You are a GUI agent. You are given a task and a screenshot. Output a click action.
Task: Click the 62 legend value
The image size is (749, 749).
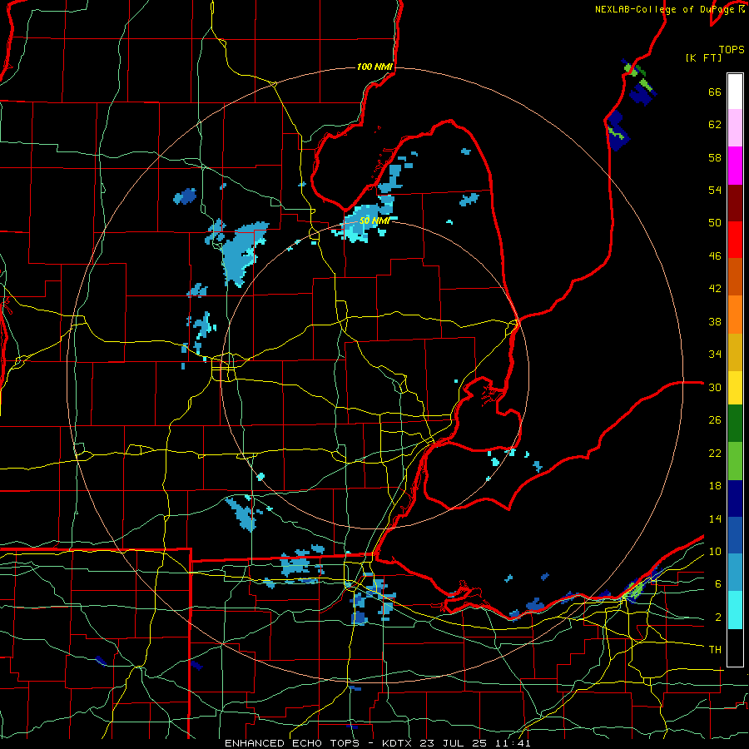(715, 125)
